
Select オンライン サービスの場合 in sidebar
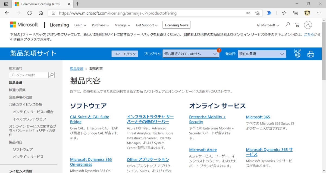[x=33, y=112]
